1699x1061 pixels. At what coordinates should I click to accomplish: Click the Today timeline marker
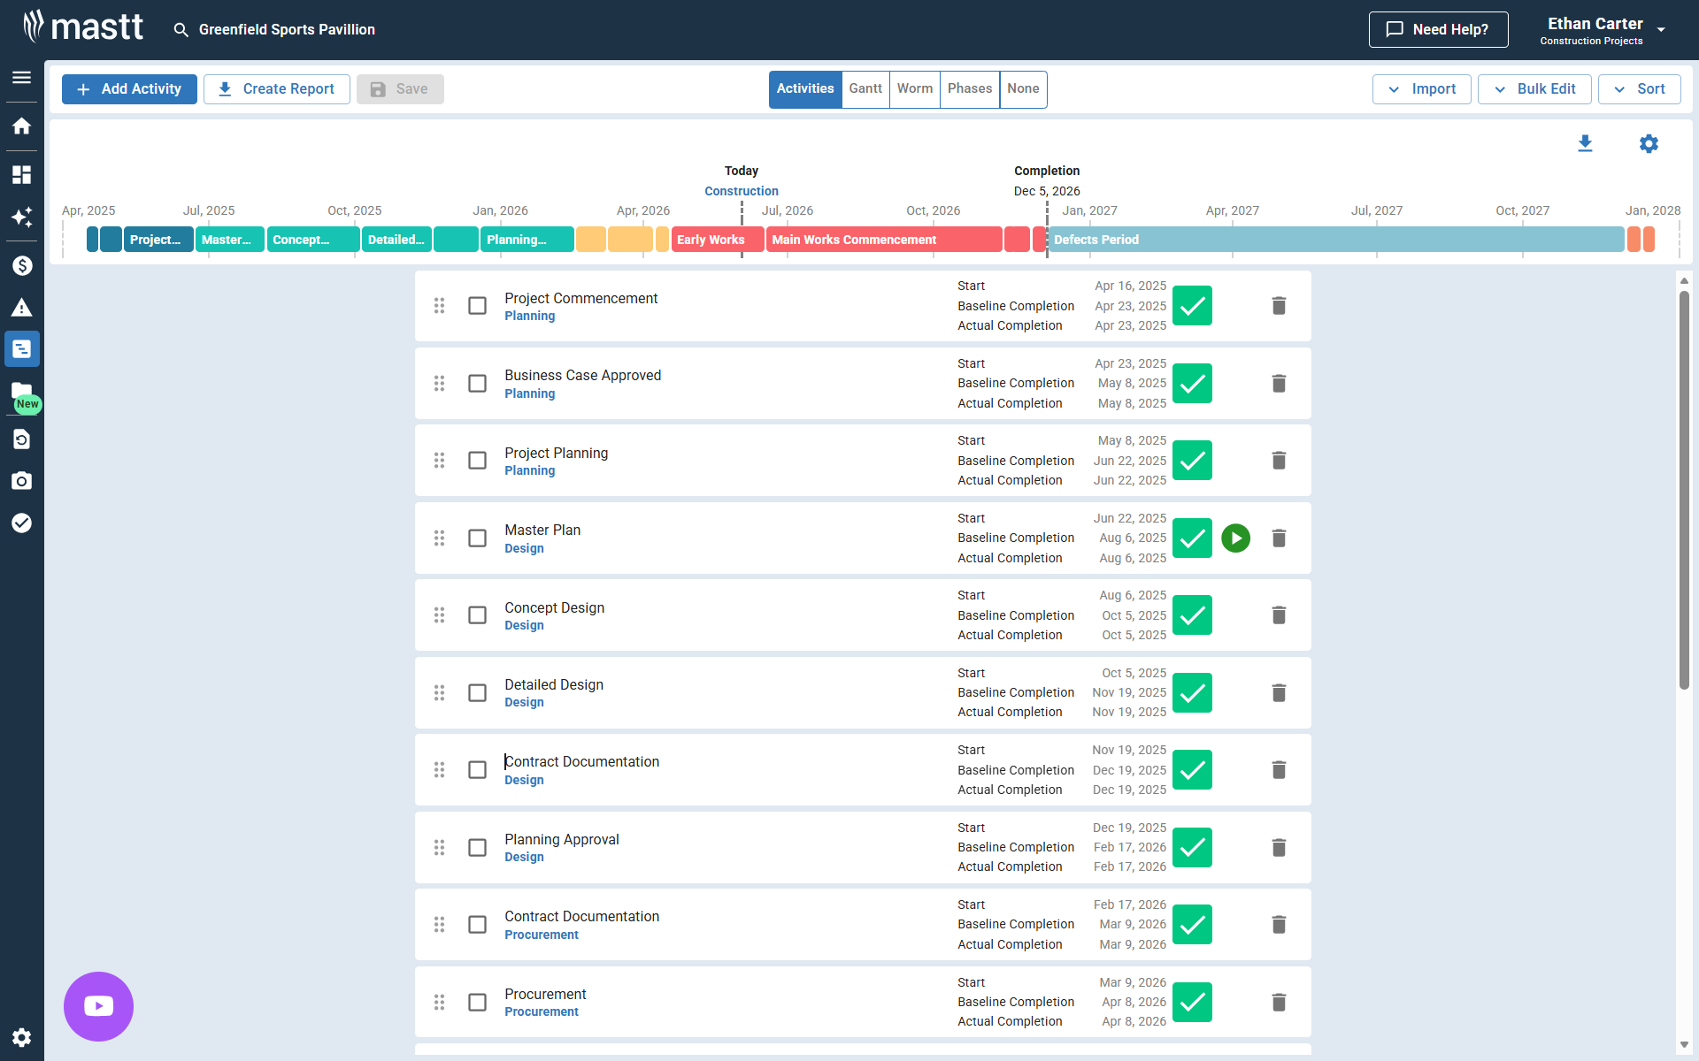point(742,171)
